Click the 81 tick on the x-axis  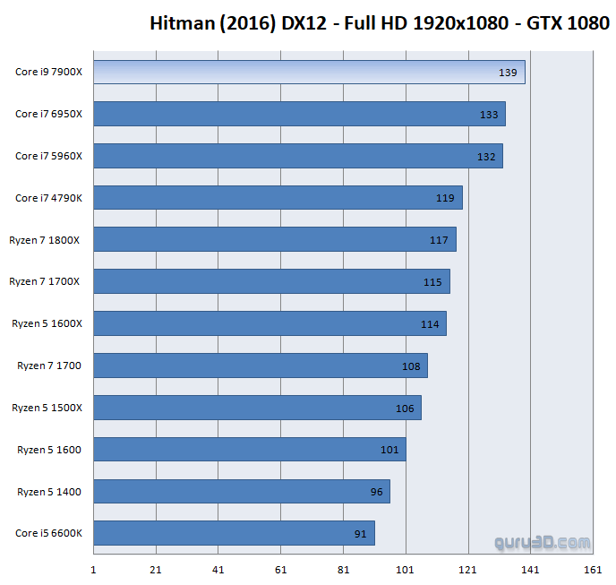(343, 569)
